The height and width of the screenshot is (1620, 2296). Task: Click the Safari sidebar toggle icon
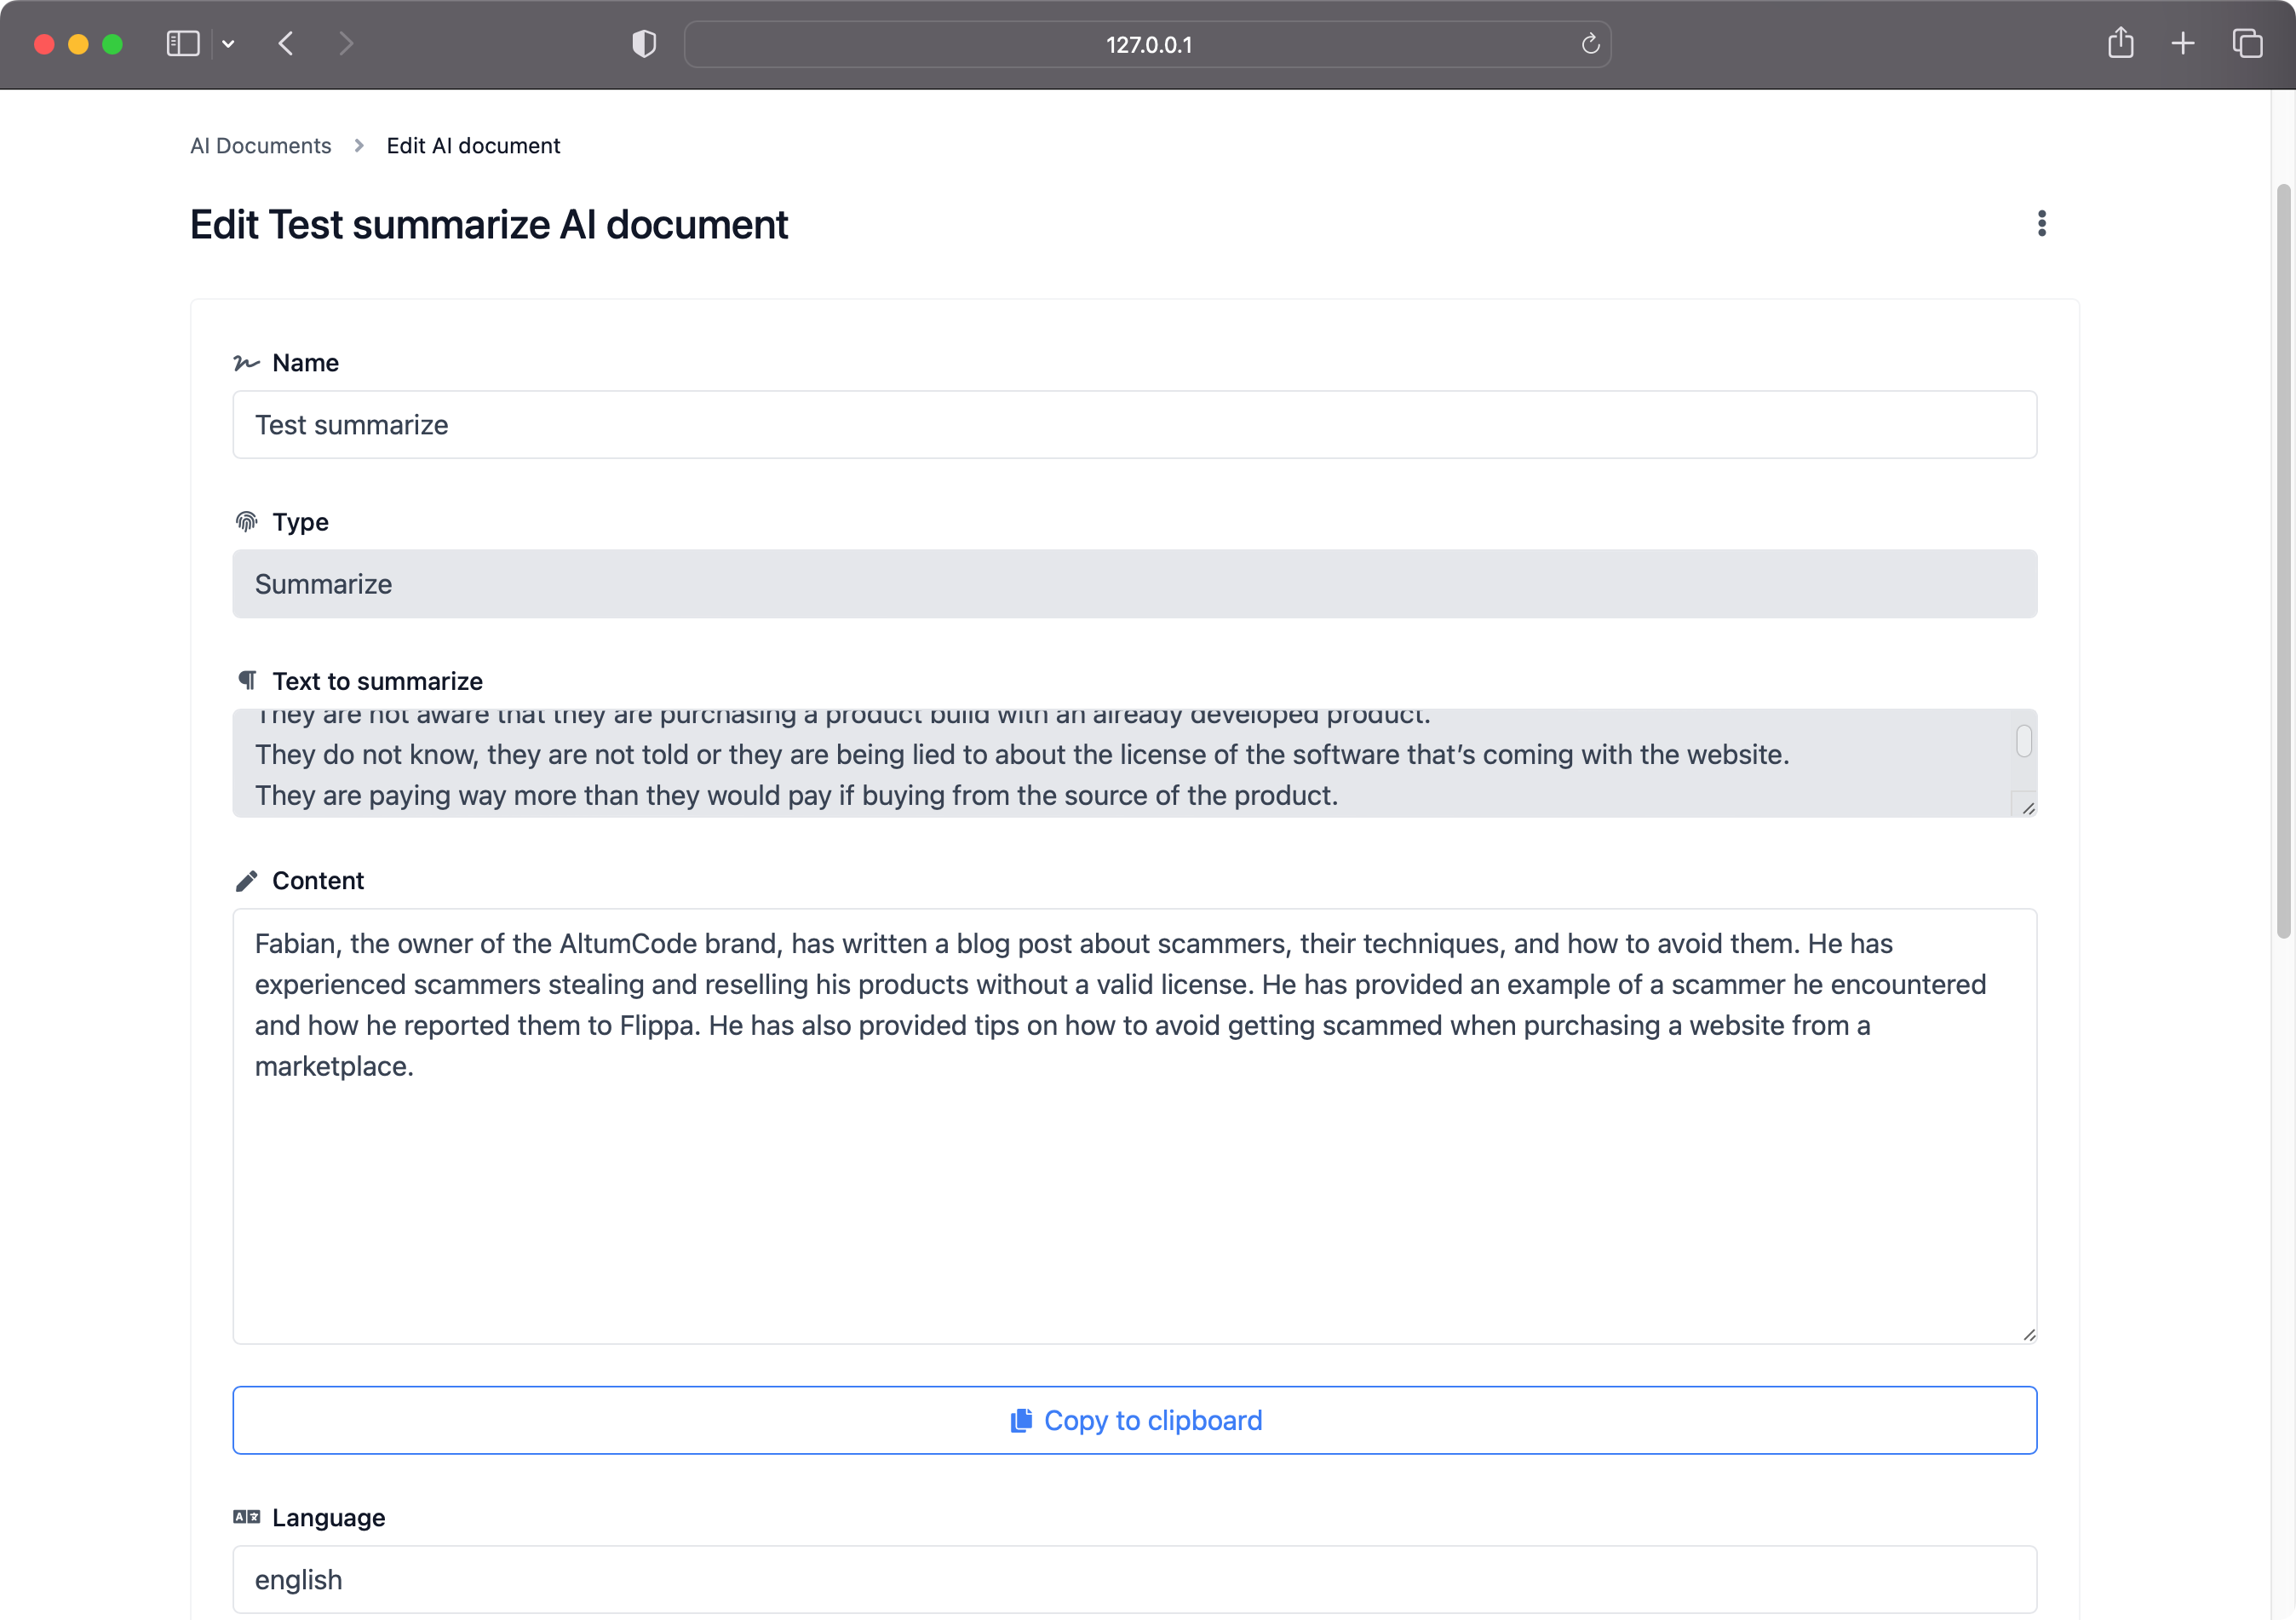point(183,44)
